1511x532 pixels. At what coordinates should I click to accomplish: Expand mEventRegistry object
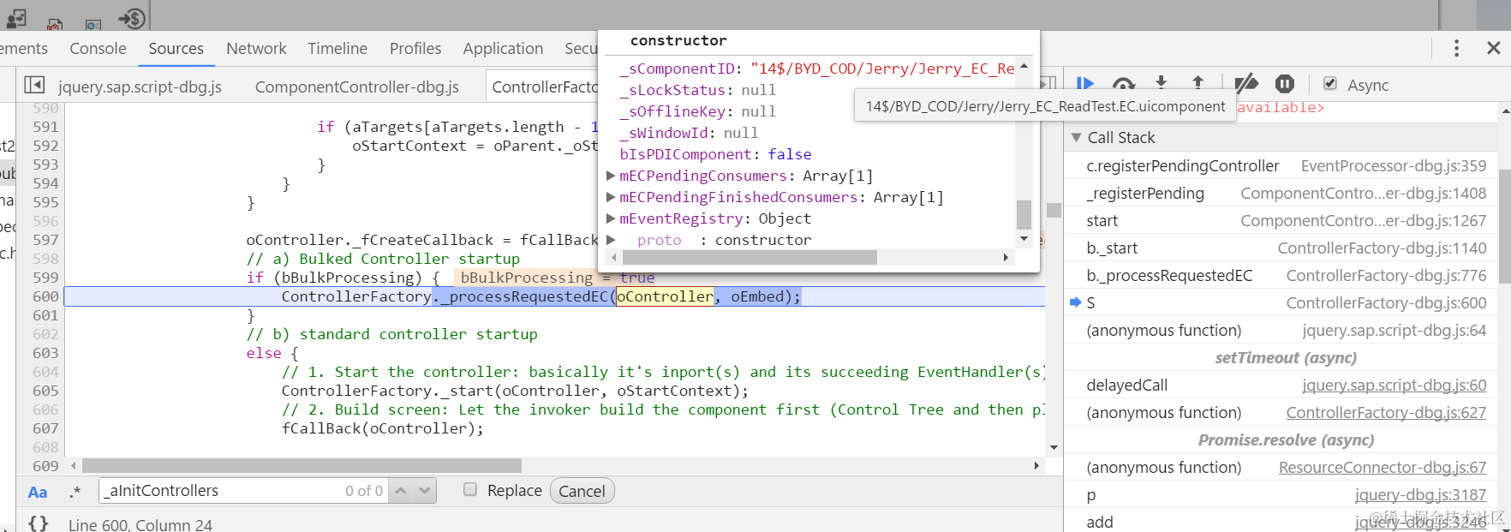pyautogui.click(x=611, y=218)
